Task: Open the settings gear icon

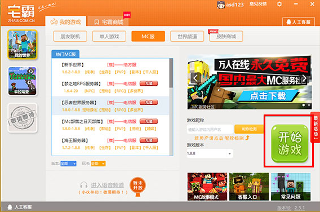Action: click(279, 4)
